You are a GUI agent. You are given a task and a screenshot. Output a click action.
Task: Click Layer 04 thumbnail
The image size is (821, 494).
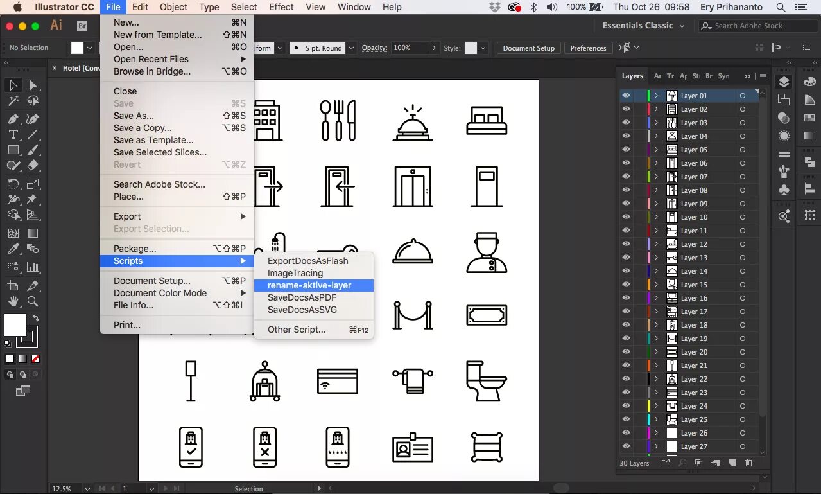tap(672, 136)
